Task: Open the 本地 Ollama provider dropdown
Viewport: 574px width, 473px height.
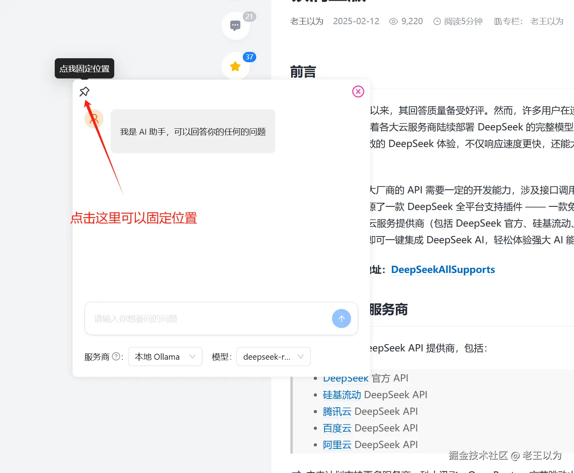Action: point(165,357)
